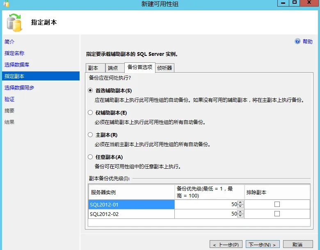Decrease backup priority for SQL2012-02

(240, 216)
